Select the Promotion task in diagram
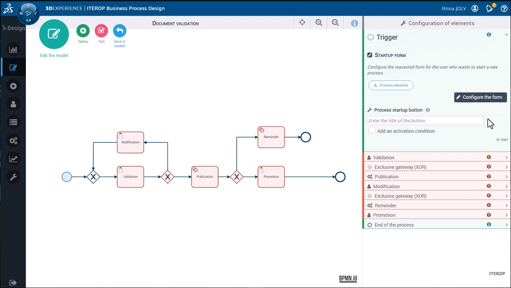This screenshot has height=288, width=511. point(271,177)
